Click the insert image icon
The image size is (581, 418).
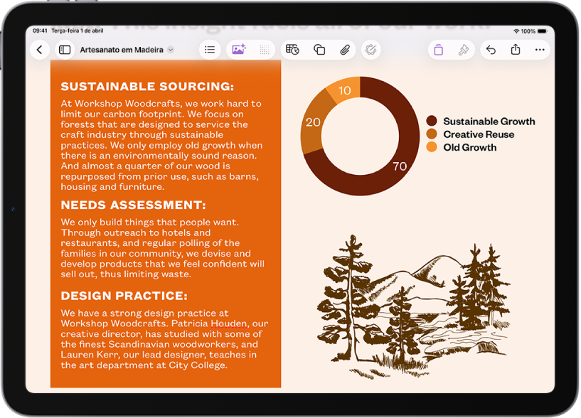point(238,50)
